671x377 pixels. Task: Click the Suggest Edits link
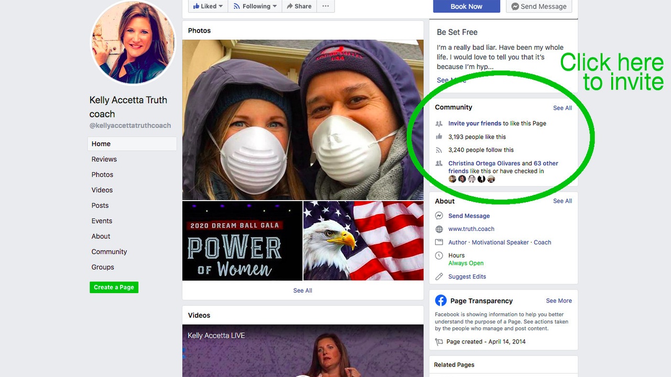[x=467, y=276]
